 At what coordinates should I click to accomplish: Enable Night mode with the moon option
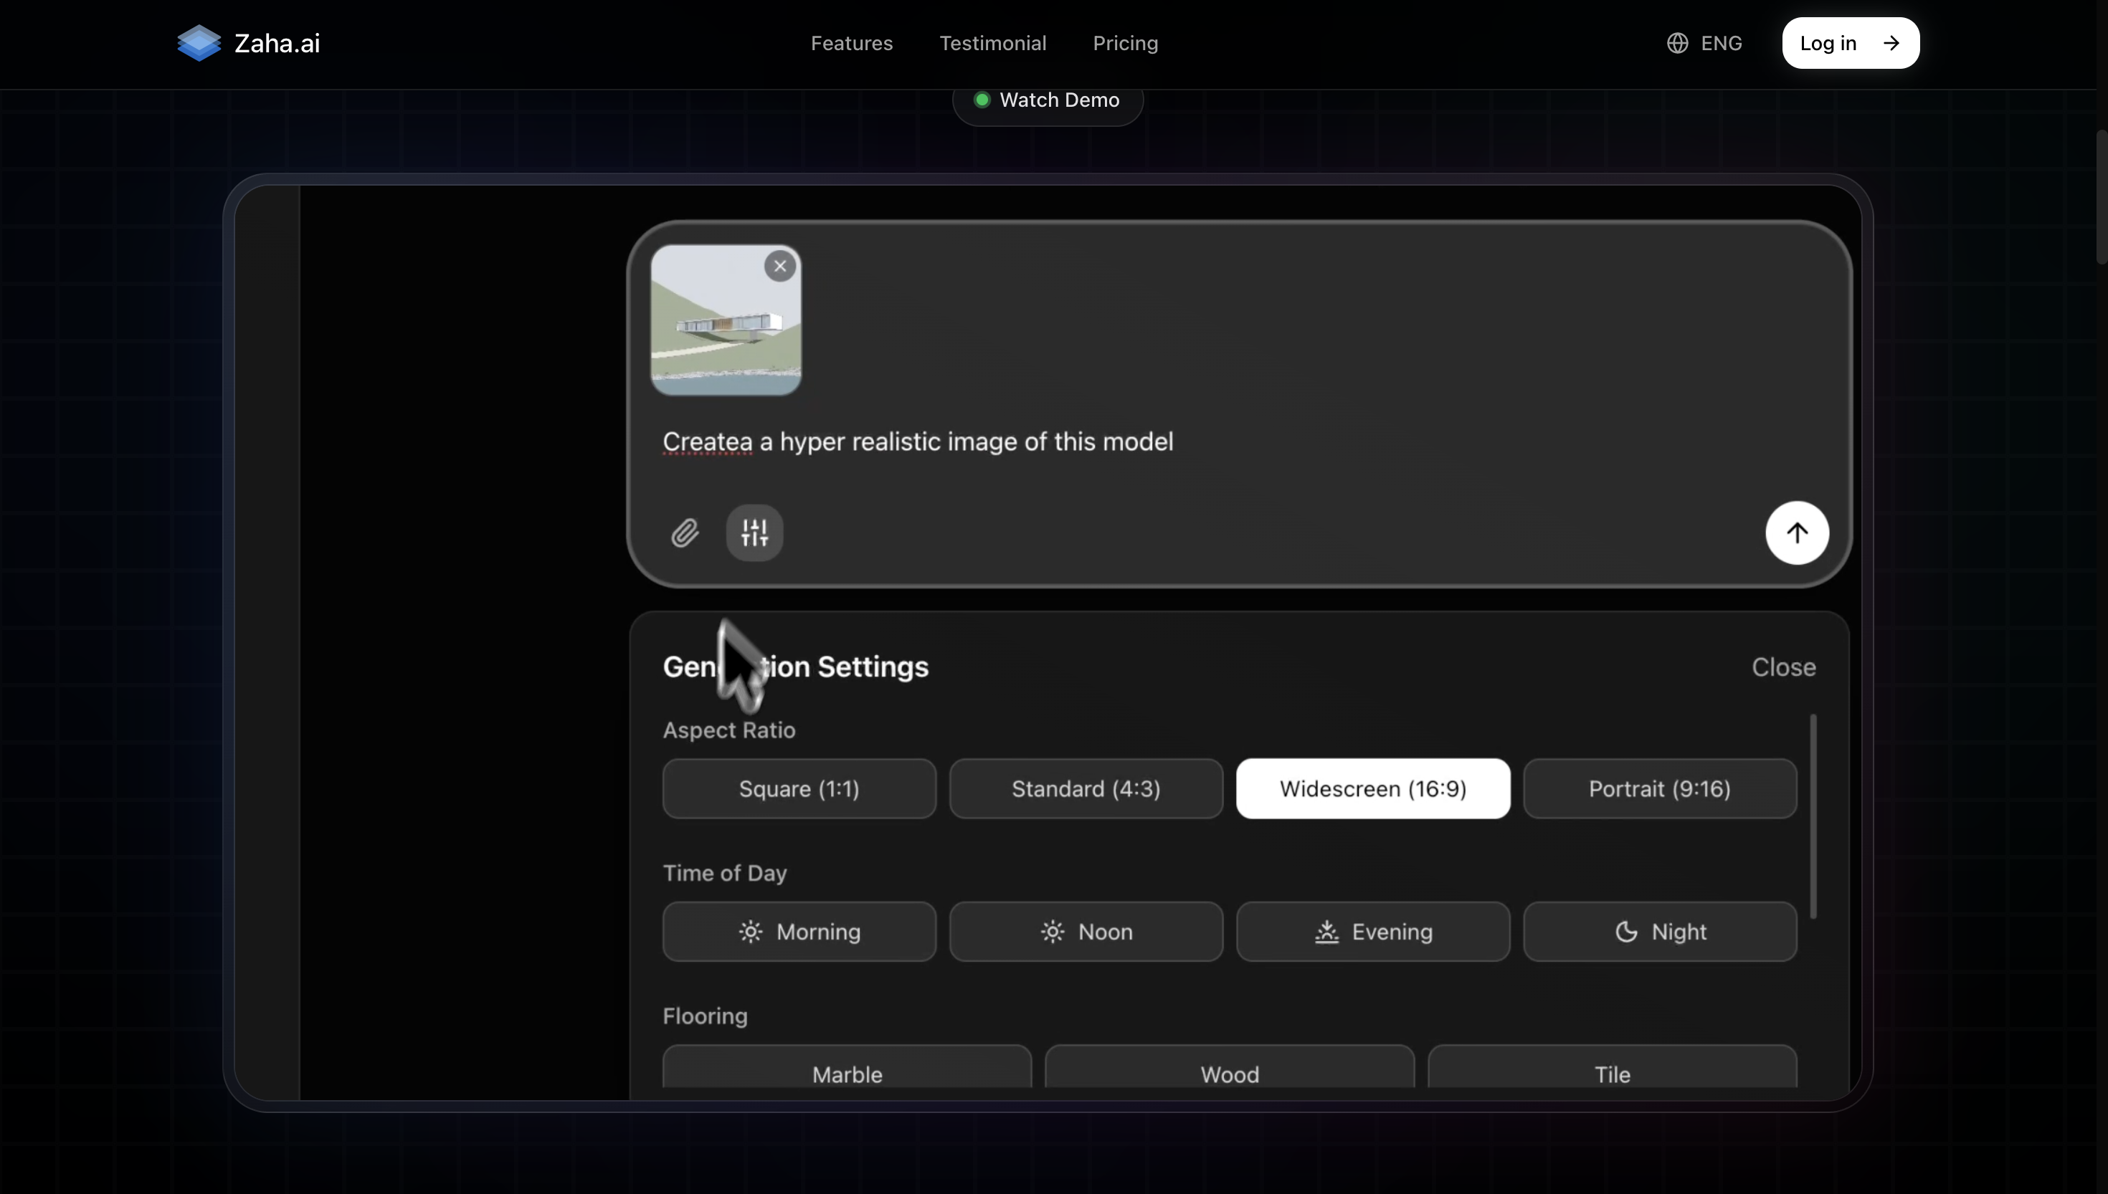[x=1658, y=931]
